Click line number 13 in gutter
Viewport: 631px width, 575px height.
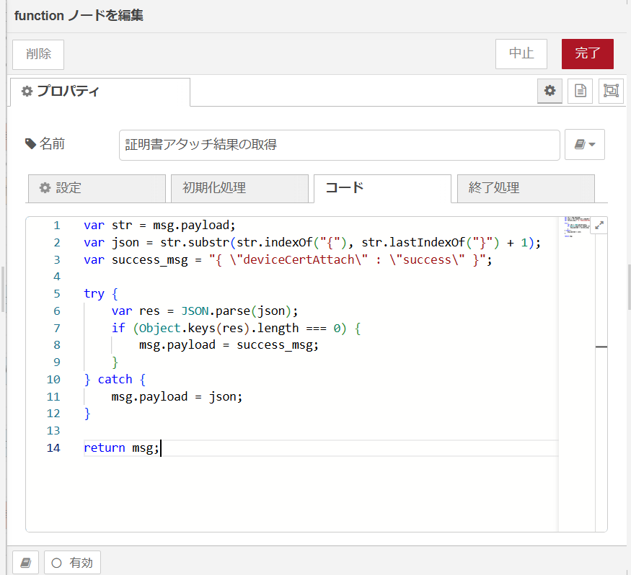(x=53, y=431)
